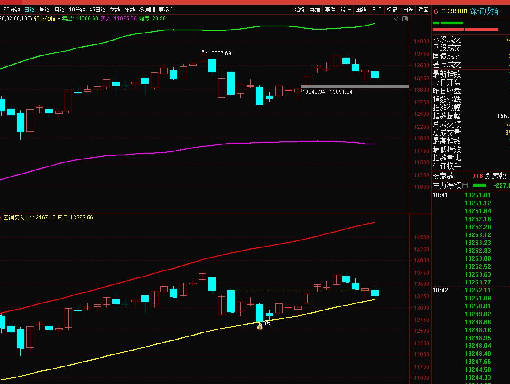Viewport: 510px width, 384px height.
Task: Click the 最低指数 row label
Action: 446,150
